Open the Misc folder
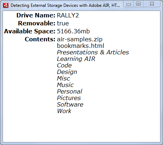 coord(63,78)
